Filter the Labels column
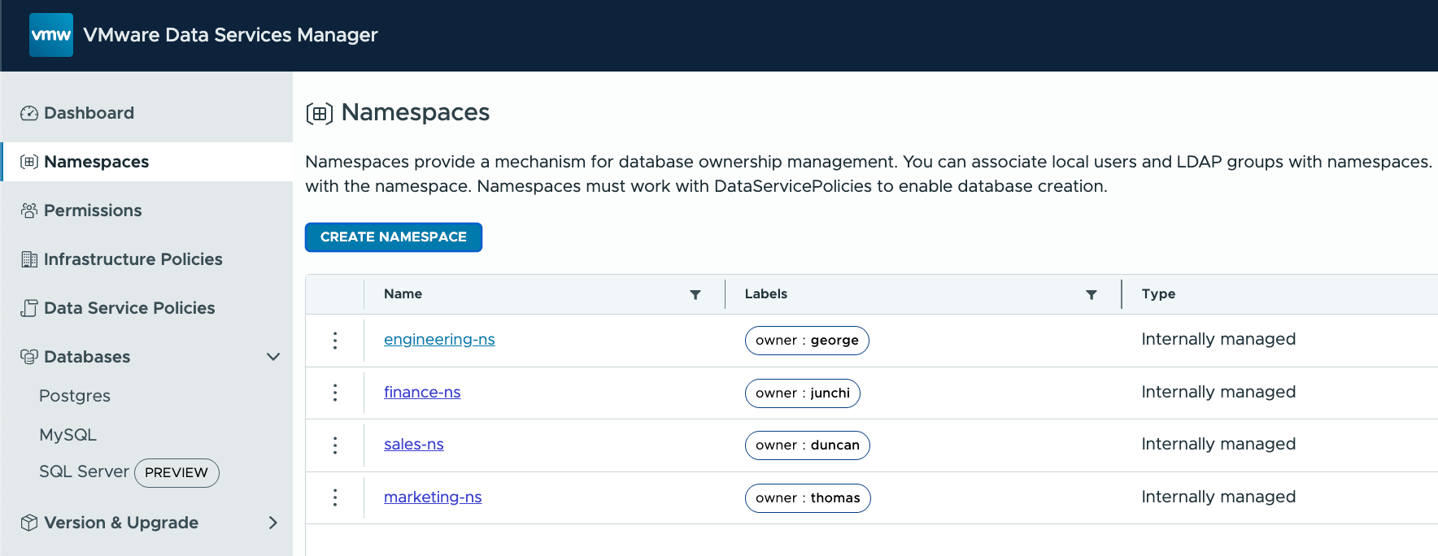The image size is (1438, 556). pyautogui.click(x=1092, y=294)
